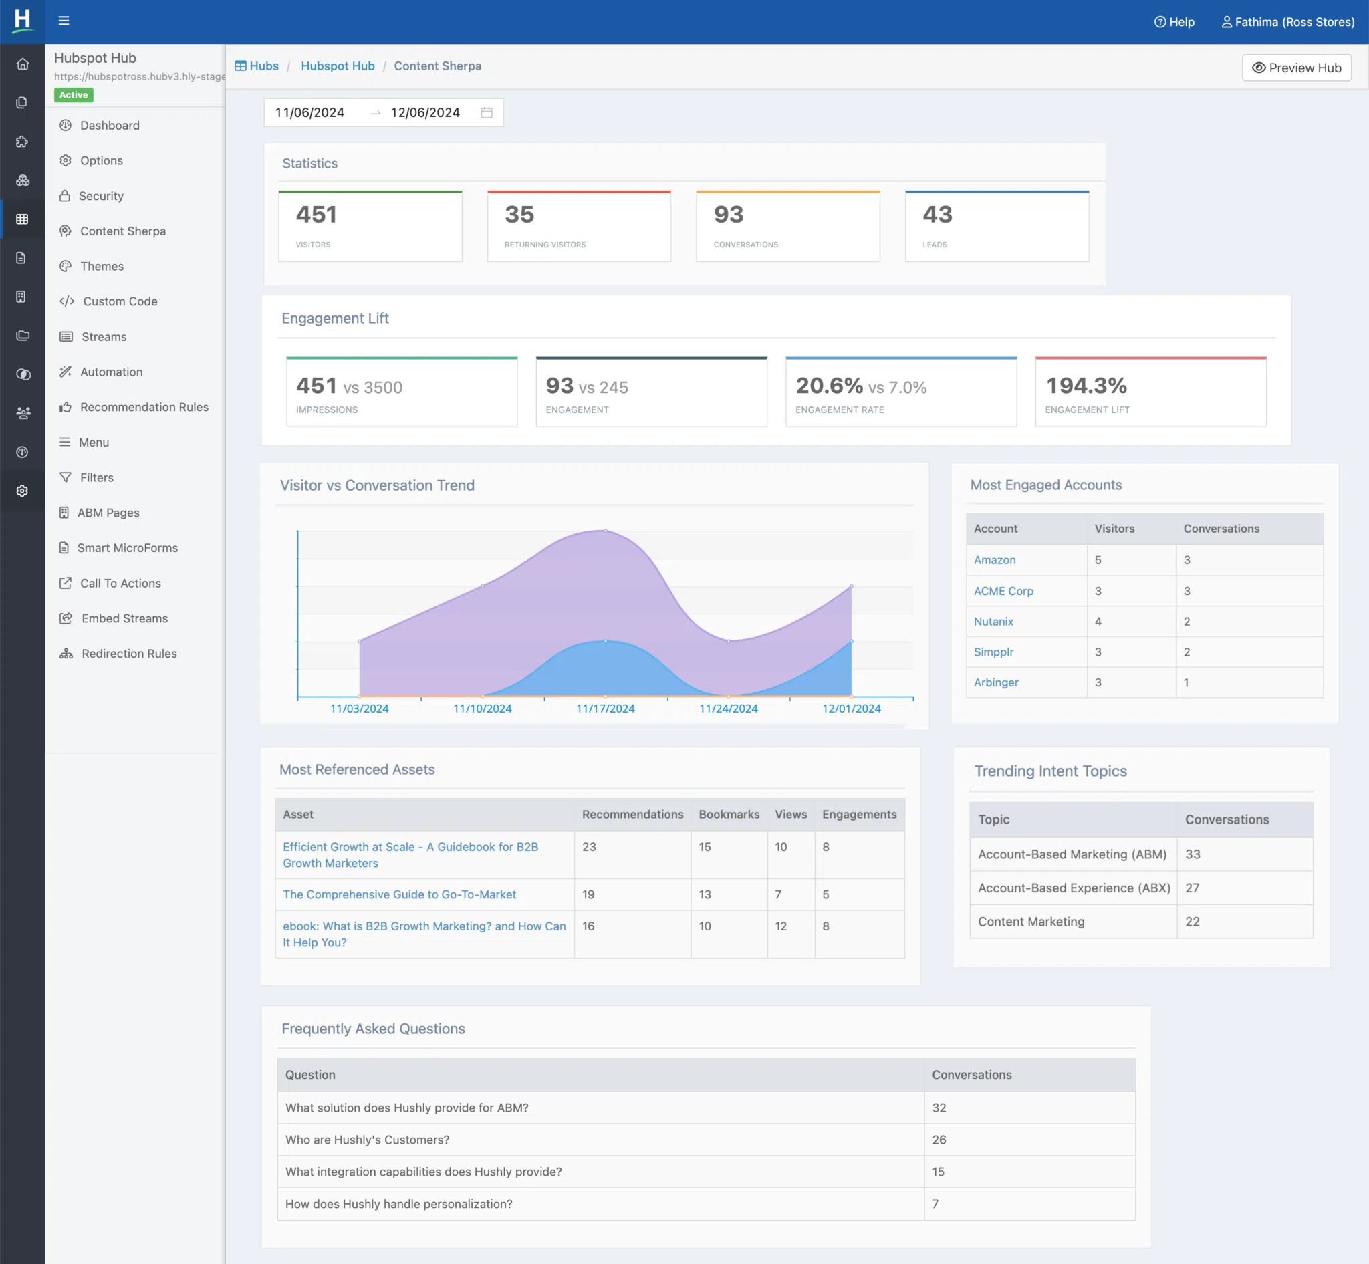1369x1264 pixels.
Task: Open Fathima (Ross Stores) user menu
Action: (1287, 22)
